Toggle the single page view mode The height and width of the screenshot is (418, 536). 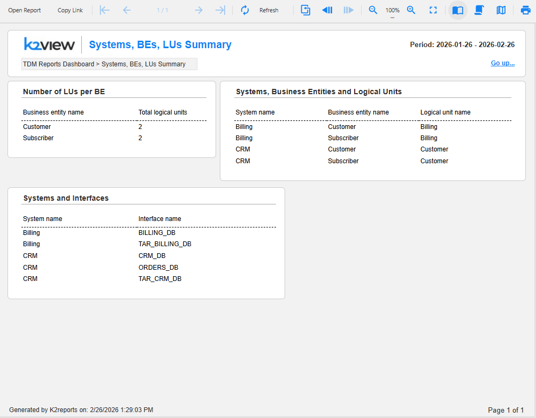click(x=457, y=10)
